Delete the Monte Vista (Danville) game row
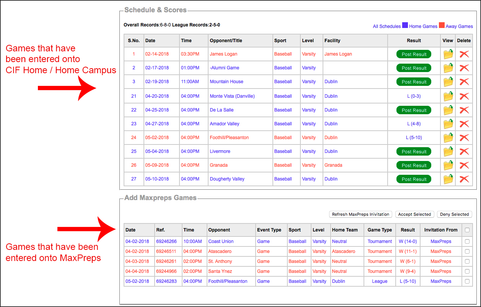The height and width of the screenshot is (307, 481). 464,96
